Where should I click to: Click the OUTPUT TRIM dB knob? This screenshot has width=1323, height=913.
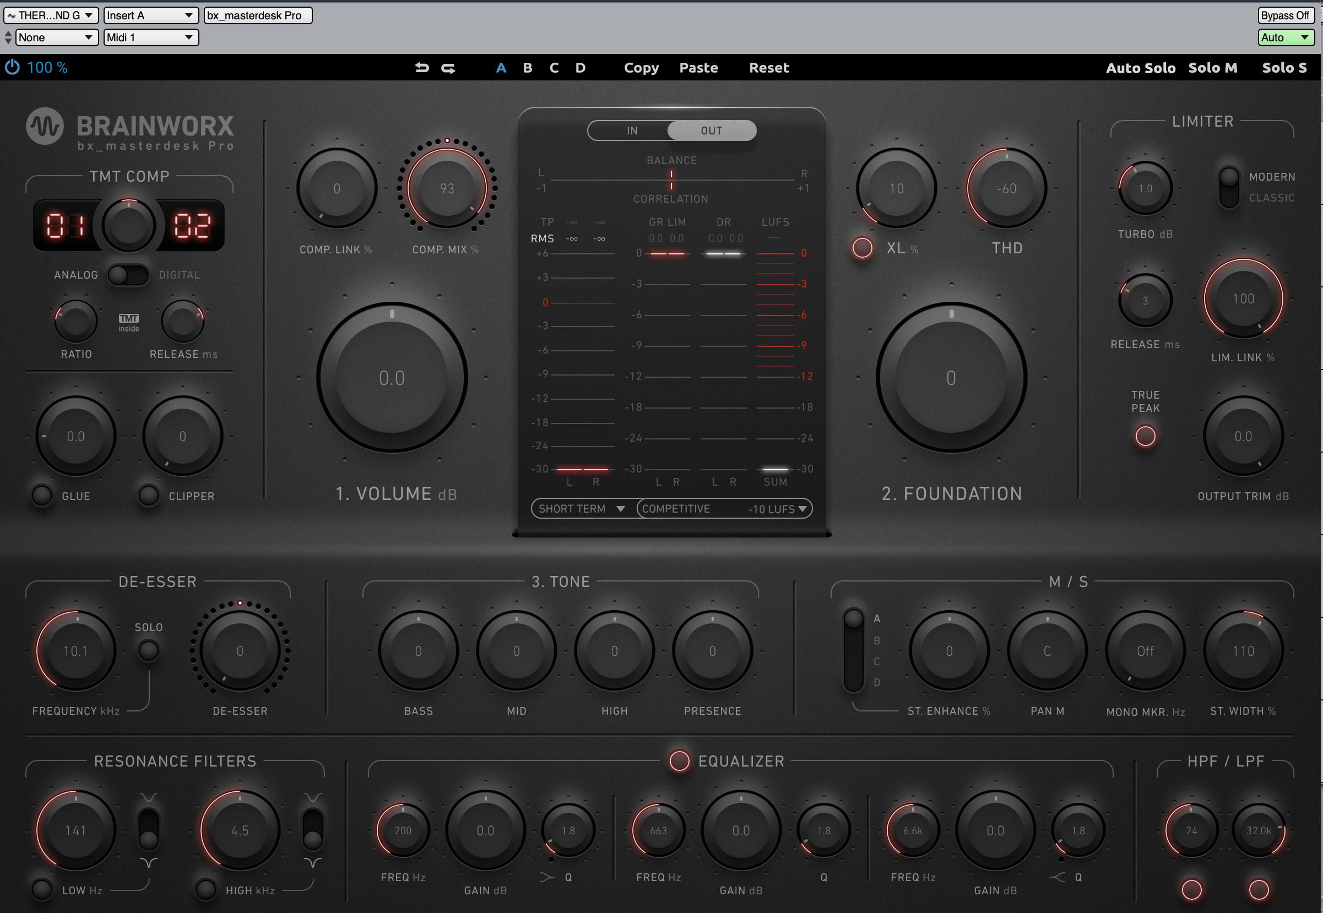1243,436
